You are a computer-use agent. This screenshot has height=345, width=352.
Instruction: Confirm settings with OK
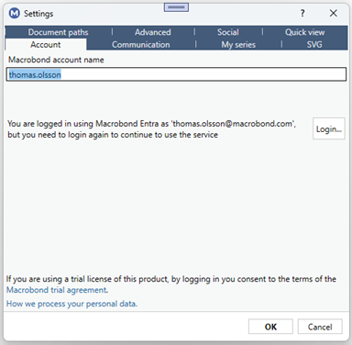pos(270,327)
